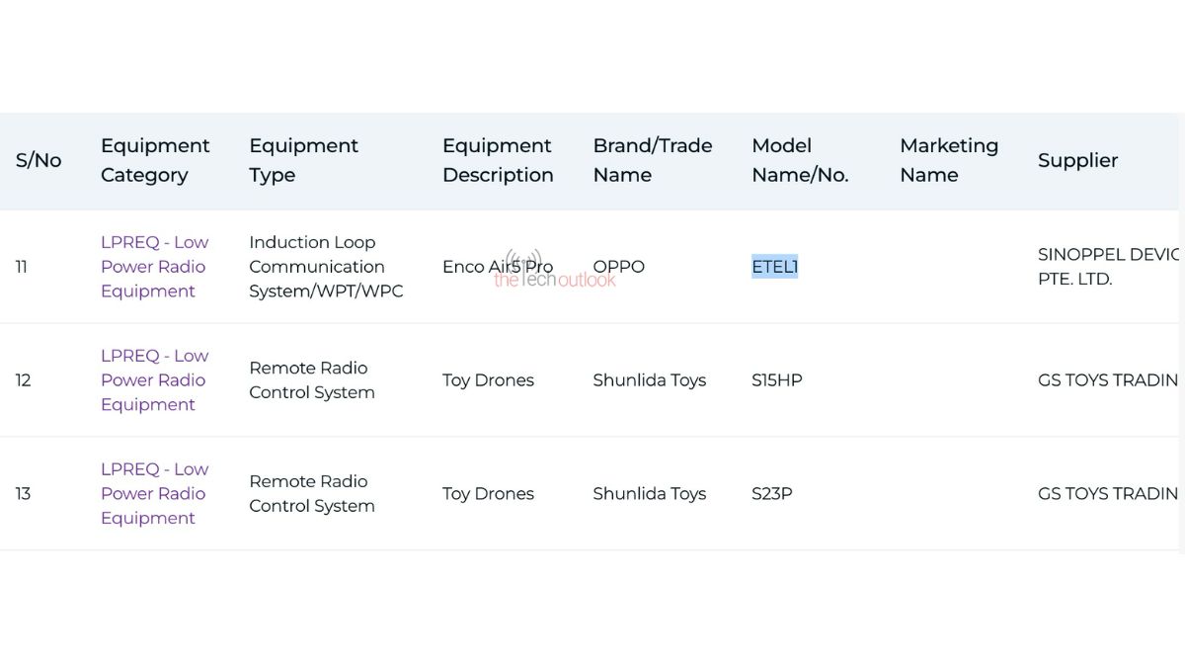Click the Supplier column header
Image resolution: width=1185 pixels, height=667 pixels.
click(x=1077, y=160)
